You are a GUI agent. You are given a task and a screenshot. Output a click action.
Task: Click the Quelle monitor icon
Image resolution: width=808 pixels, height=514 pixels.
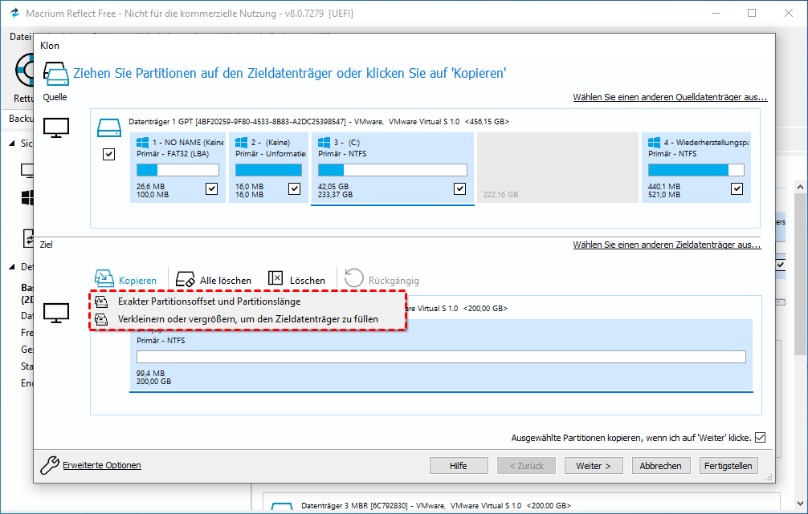[x=56, y=127]
